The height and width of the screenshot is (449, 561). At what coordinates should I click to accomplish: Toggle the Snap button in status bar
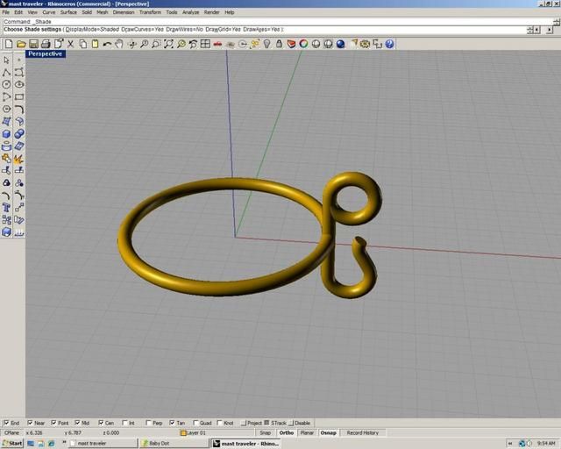[x=266, y=433]
